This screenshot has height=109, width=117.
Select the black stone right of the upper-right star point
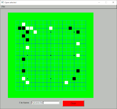tap(78, 32)
